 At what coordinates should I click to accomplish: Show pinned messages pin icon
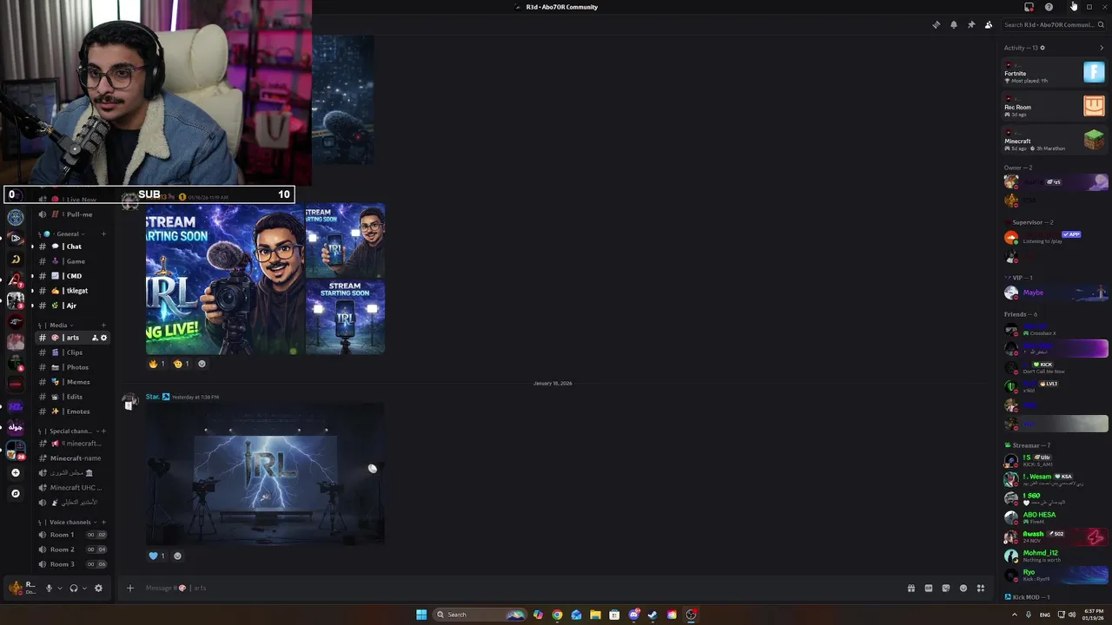[971, 24]
